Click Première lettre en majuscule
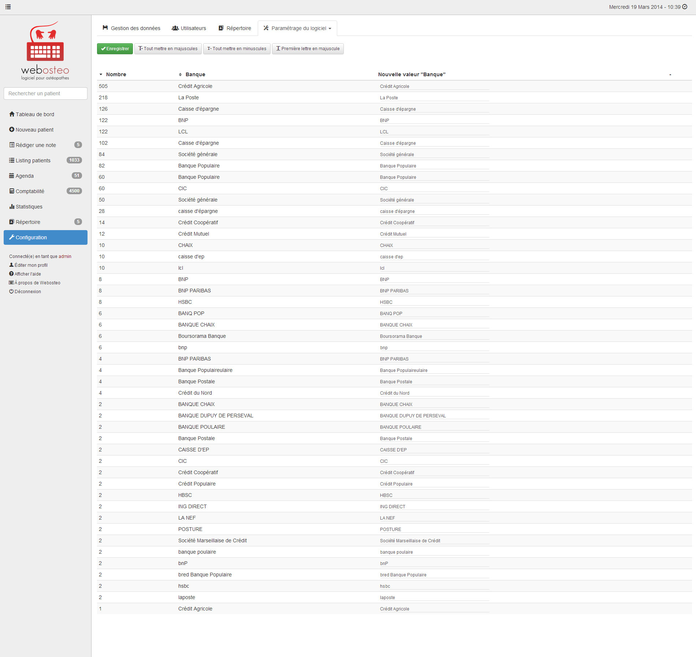 [x=308, y=49]
